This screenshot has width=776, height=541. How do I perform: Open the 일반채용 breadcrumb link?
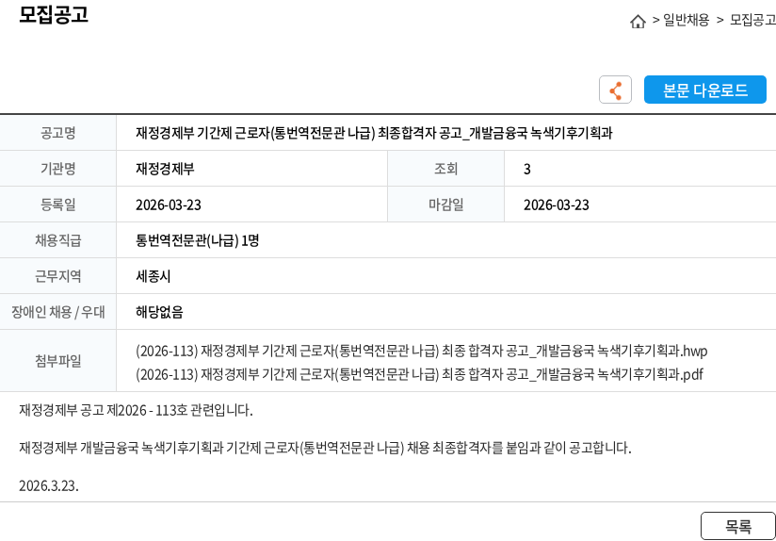tap(686, 21)
